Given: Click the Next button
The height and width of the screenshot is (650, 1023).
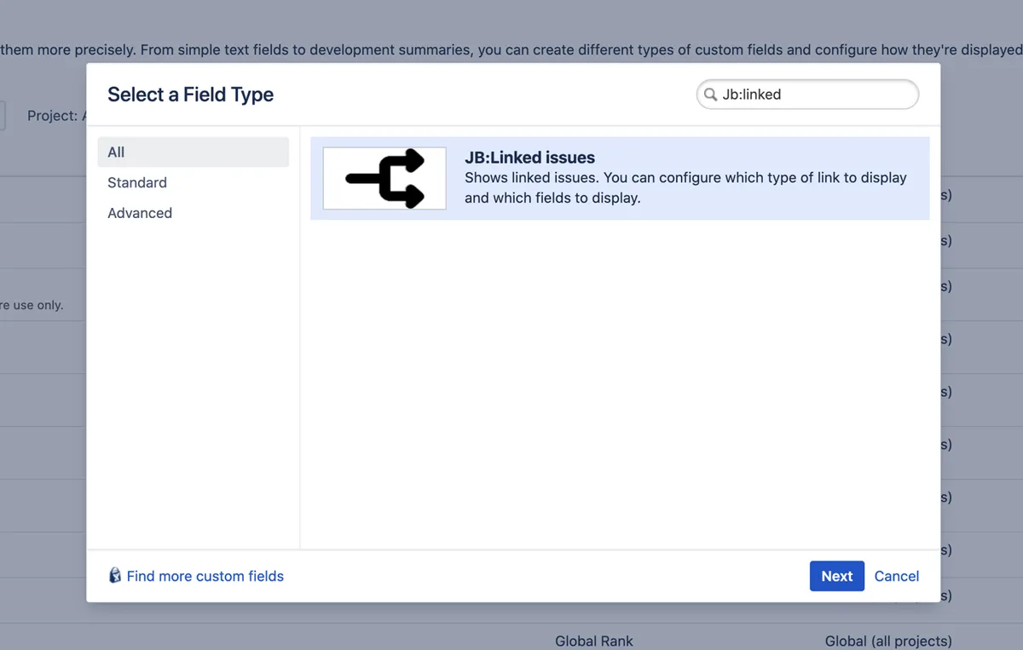Looking at the screenshot, I should pos(836,576).
